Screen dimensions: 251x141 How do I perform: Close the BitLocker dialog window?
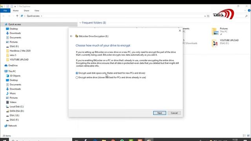180,31
